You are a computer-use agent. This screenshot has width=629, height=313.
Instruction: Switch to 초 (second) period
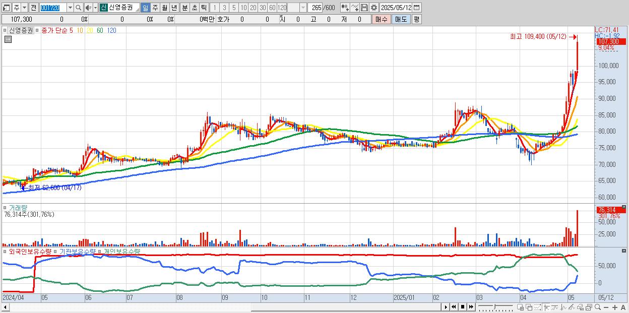pos(194,8)
